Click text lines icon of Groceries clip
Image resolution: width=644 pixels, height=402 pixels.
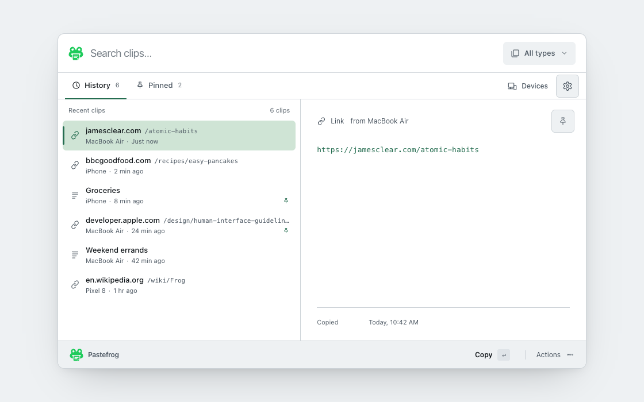click(x=75, y=195)
